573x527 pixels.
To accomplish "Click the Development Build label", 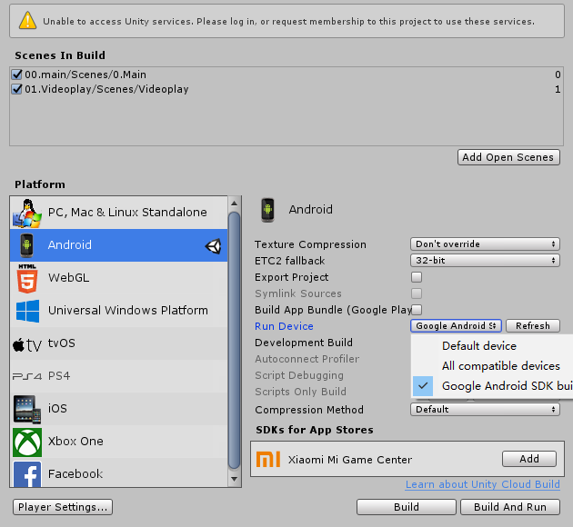I will [304, 343].
